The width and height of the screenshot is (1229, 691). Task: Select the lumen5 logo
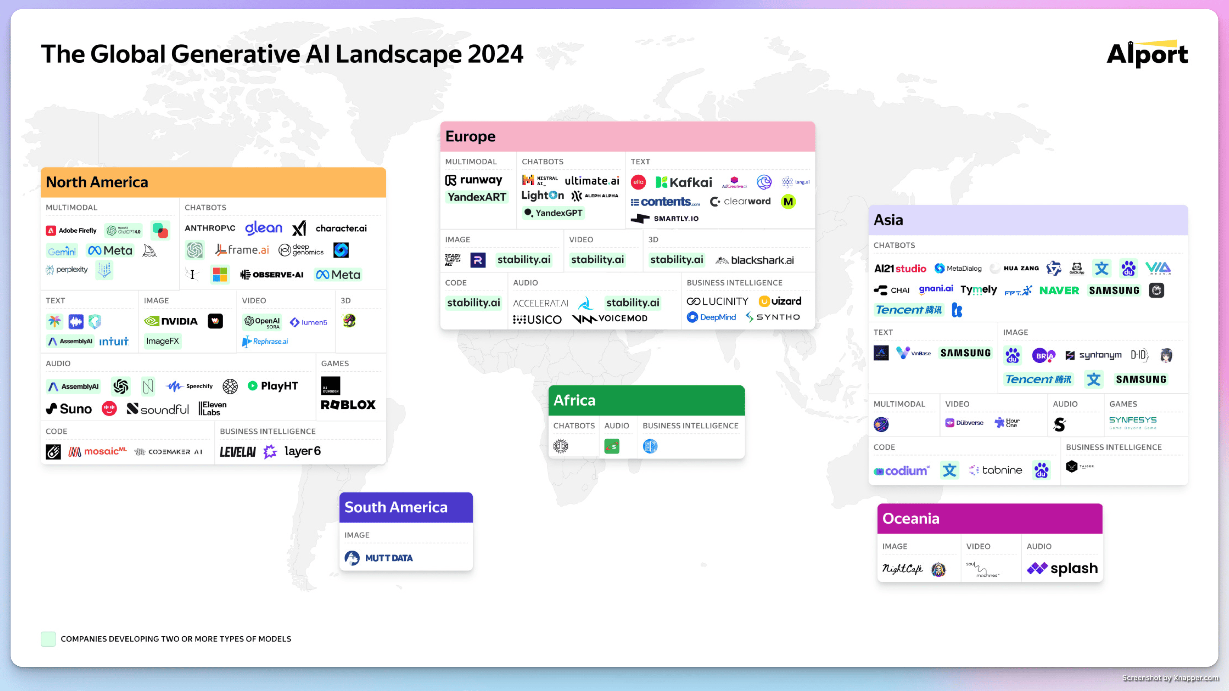pyautogui.click(x=309, y=322)
